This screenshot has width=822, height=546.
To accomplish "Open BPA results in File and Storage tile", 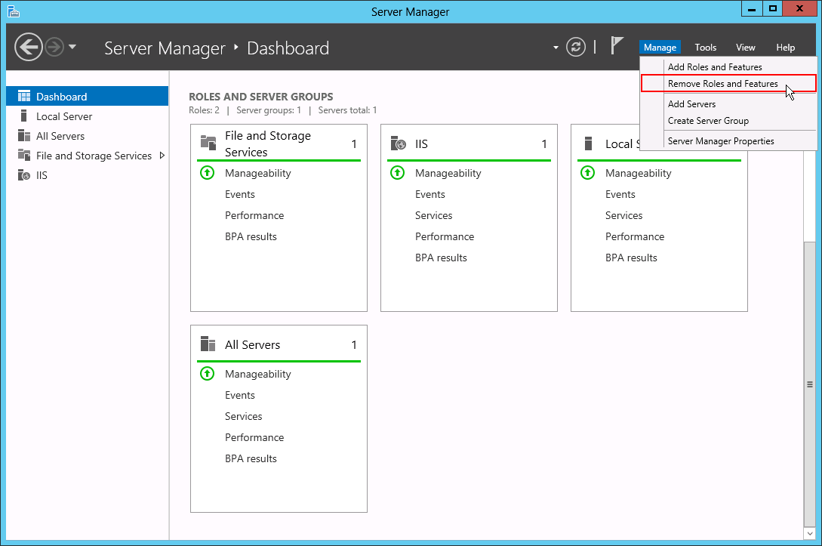I will (251, 236).
